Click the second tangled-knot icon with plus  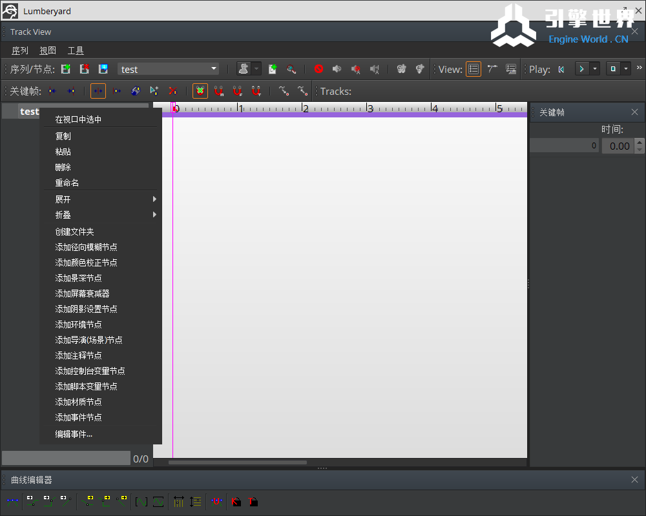click(420, 69)
